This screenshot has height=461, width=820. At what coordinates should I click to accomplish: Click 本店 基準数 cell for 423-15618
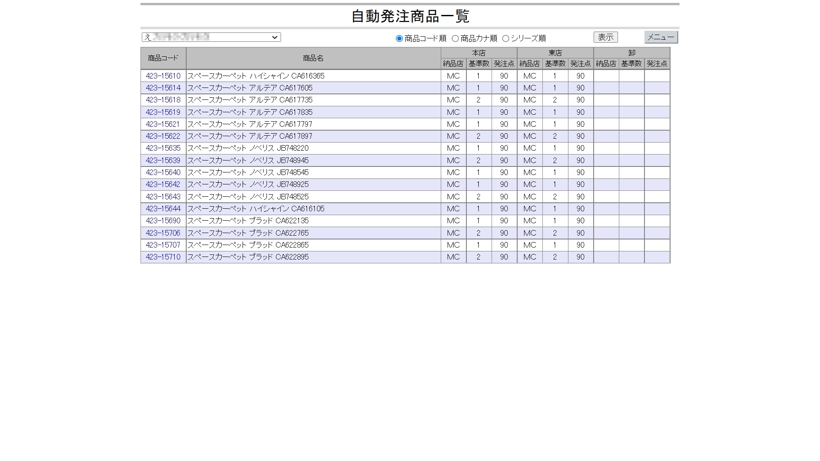(479, 100)
